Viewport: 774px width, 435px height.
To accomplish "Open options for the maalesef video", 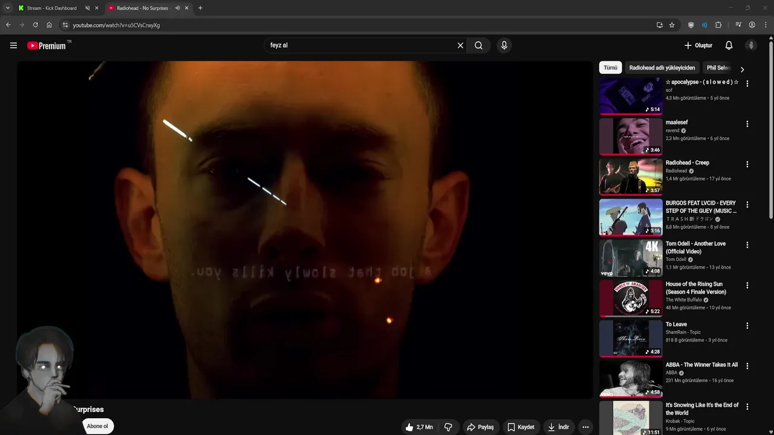I will pos(747,124).
